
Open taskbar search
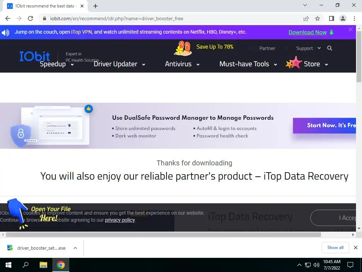coord(25,265)
